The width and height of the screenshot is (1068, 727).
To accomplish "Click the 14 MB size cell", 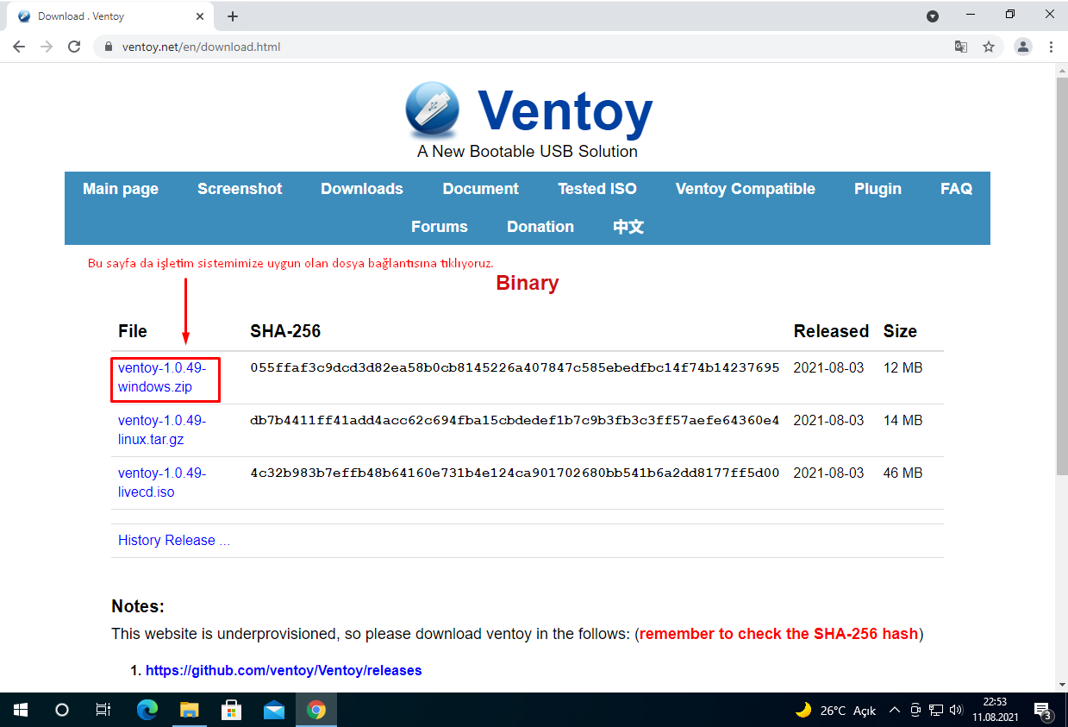I will [x=902, y=421].
